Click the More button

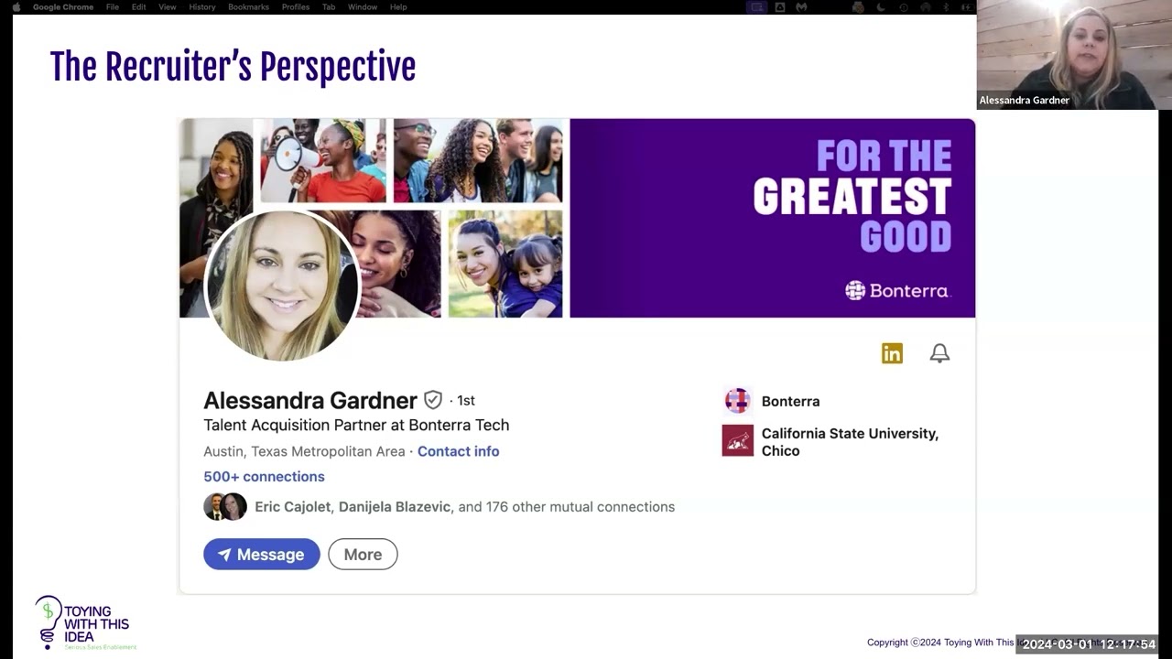363,555
